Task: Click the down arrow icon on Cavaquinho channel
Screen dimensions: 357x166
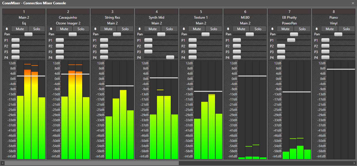Action: coord(51,29)
